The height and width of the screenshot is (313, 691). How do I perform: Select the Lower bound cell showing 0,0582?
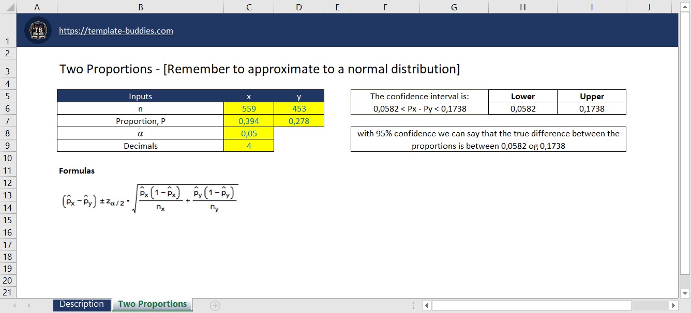pyautogui.click(x=522, y=108)
